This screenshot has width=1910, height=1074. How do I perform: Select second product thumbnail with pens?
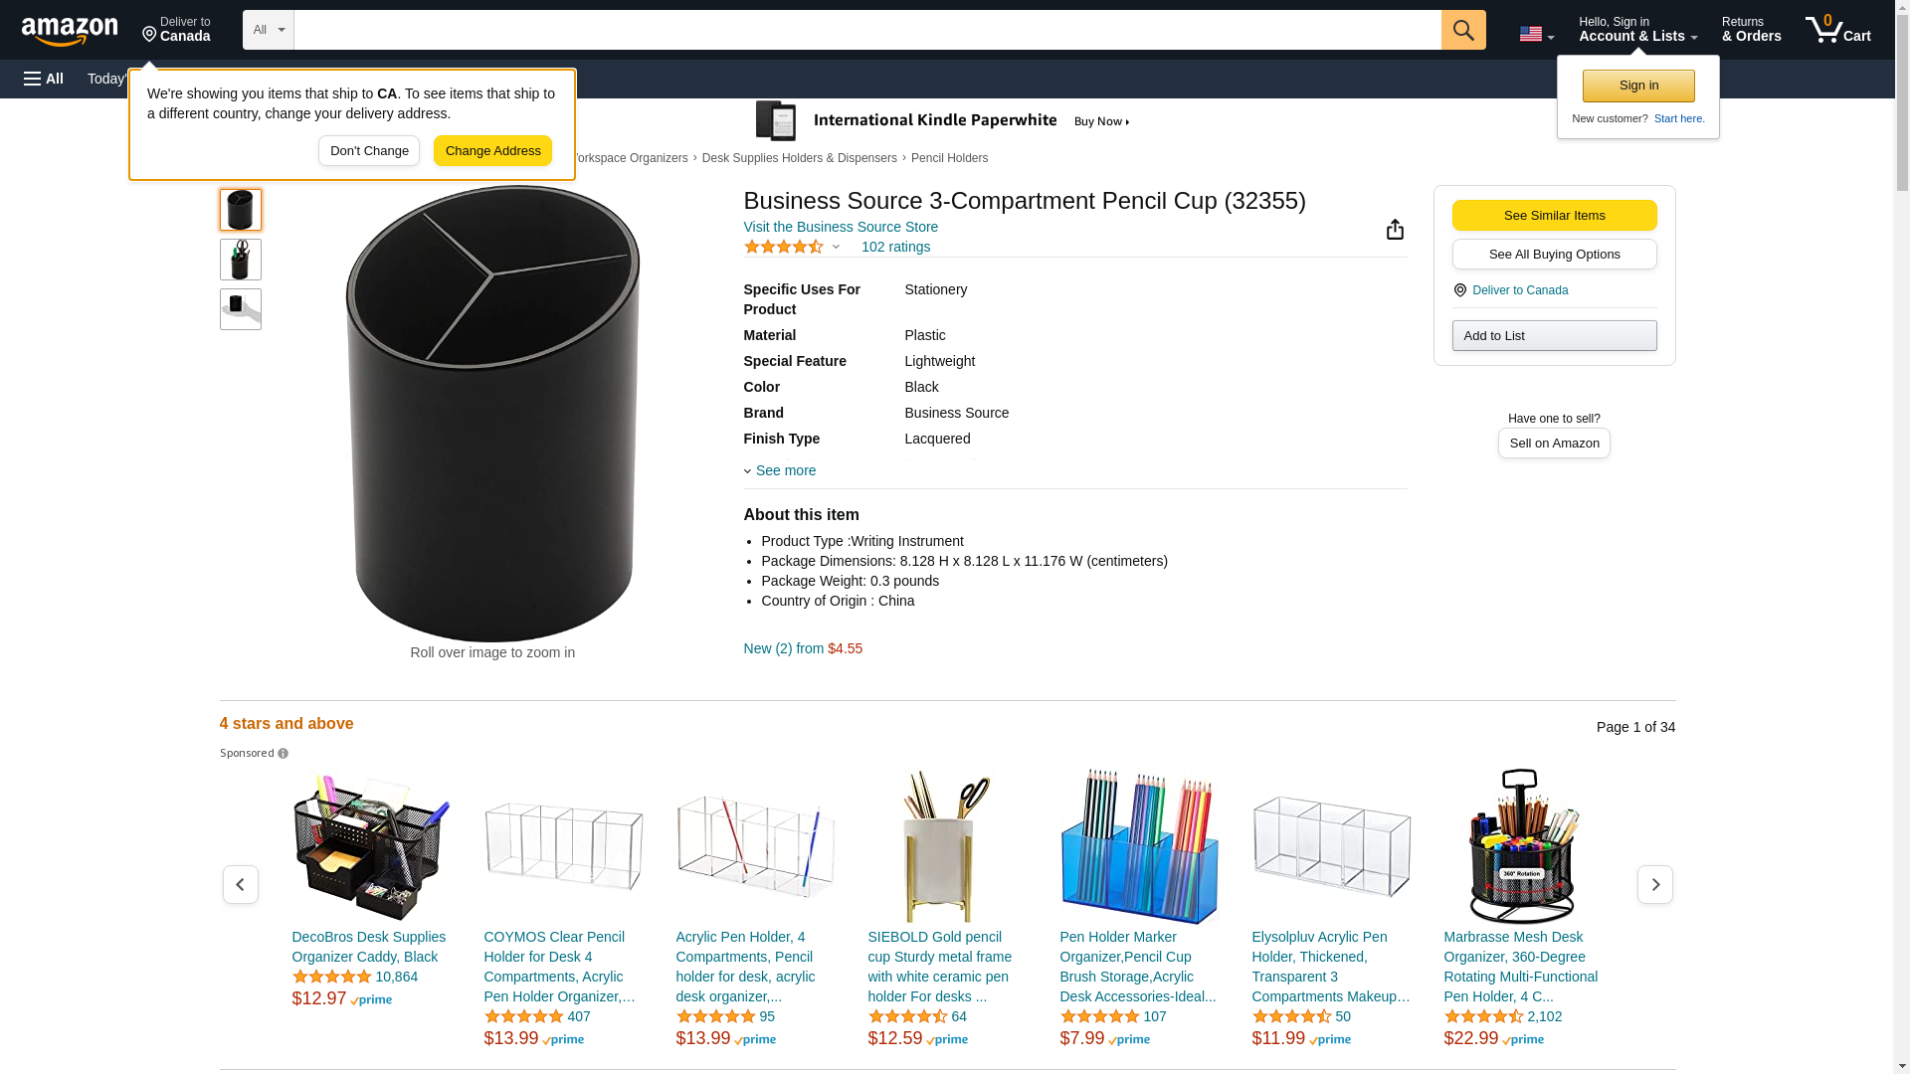[x=241, y=260]
